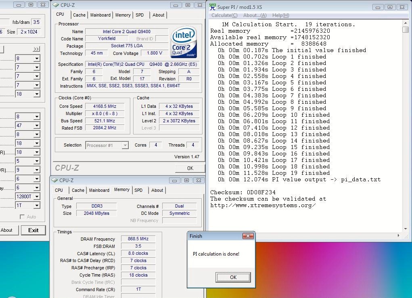This screenshot has width=412, height=298.
Task: Open the dropdown showing value 47
Action: coord(37,126)
